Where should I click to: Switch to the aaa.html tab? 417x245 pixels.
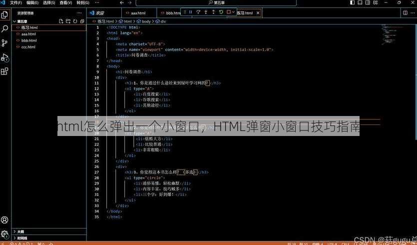(138, 13)
